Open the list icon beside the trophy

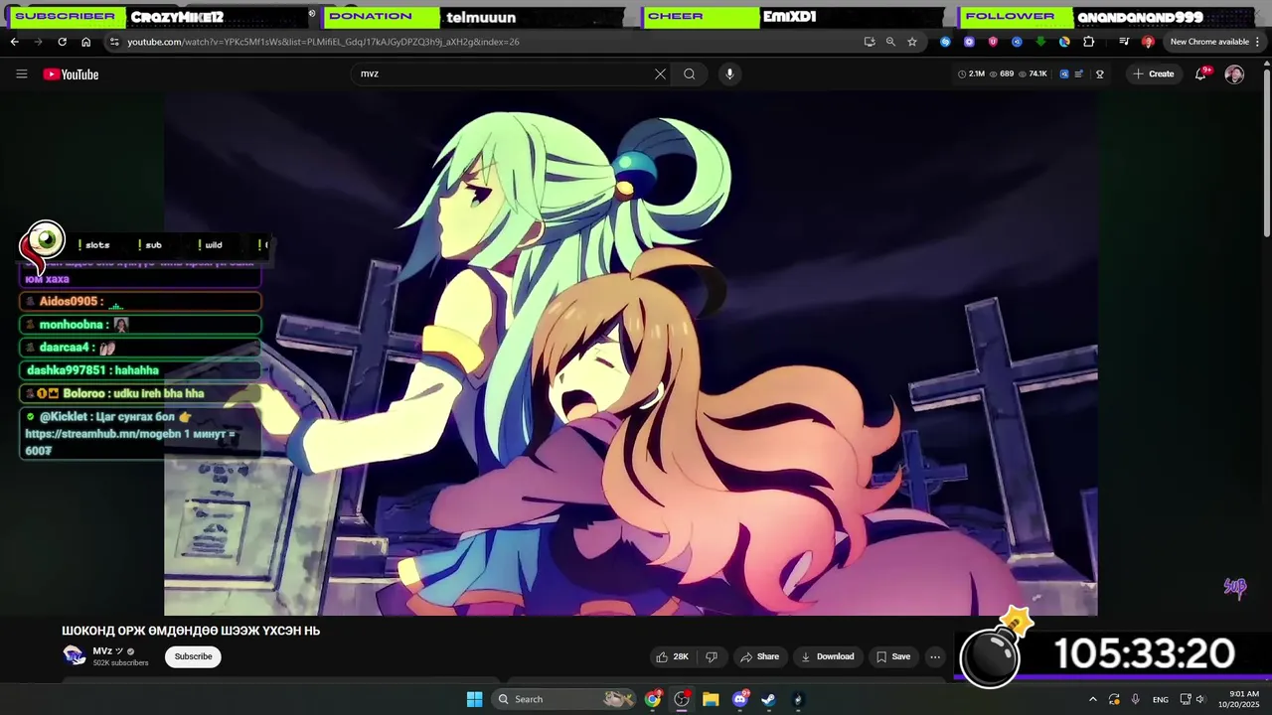tap(1079, 73)
